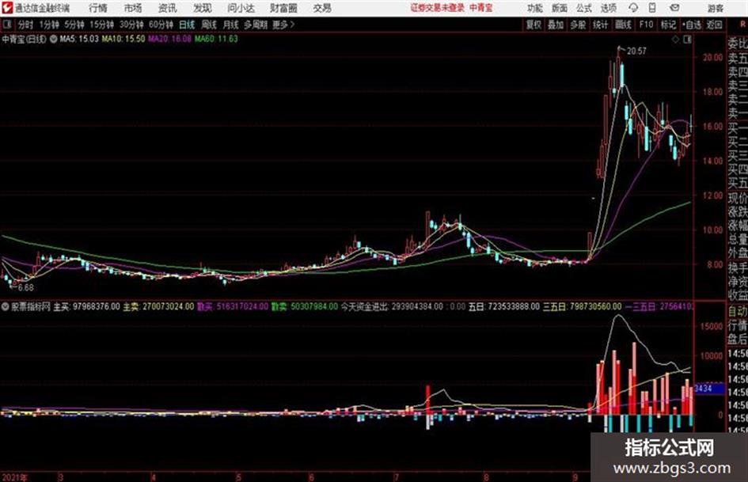Open the 行情 menu
This screenshot has height=482, width=748.
pos(98,8)
